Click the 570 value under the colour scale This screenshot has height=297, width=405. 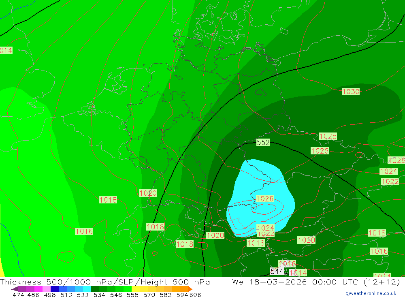pyautogui.click(x=149, y=295)
